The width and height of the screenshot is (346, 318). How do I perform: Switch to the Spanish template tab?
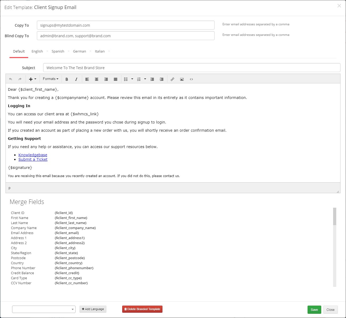tap(58, 51)
